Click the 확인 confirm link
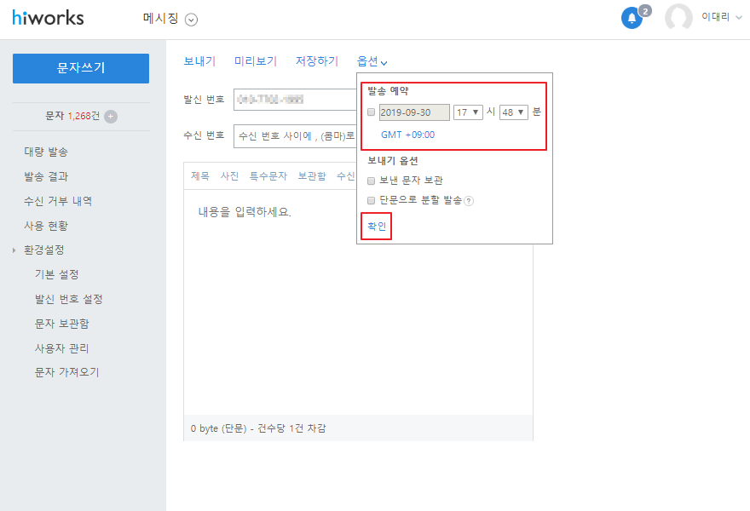 point(376,227)
